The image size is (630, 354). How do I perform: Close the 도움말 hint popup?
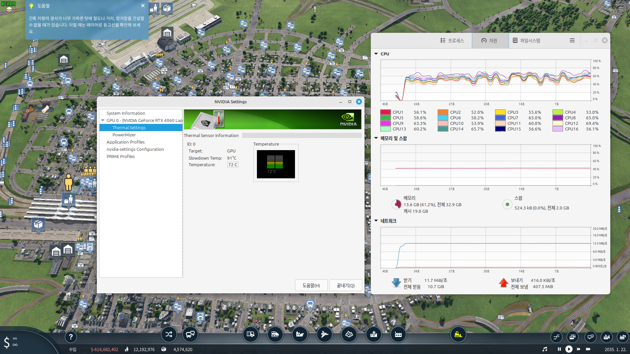pyautogui.click(x=143, y=6)
